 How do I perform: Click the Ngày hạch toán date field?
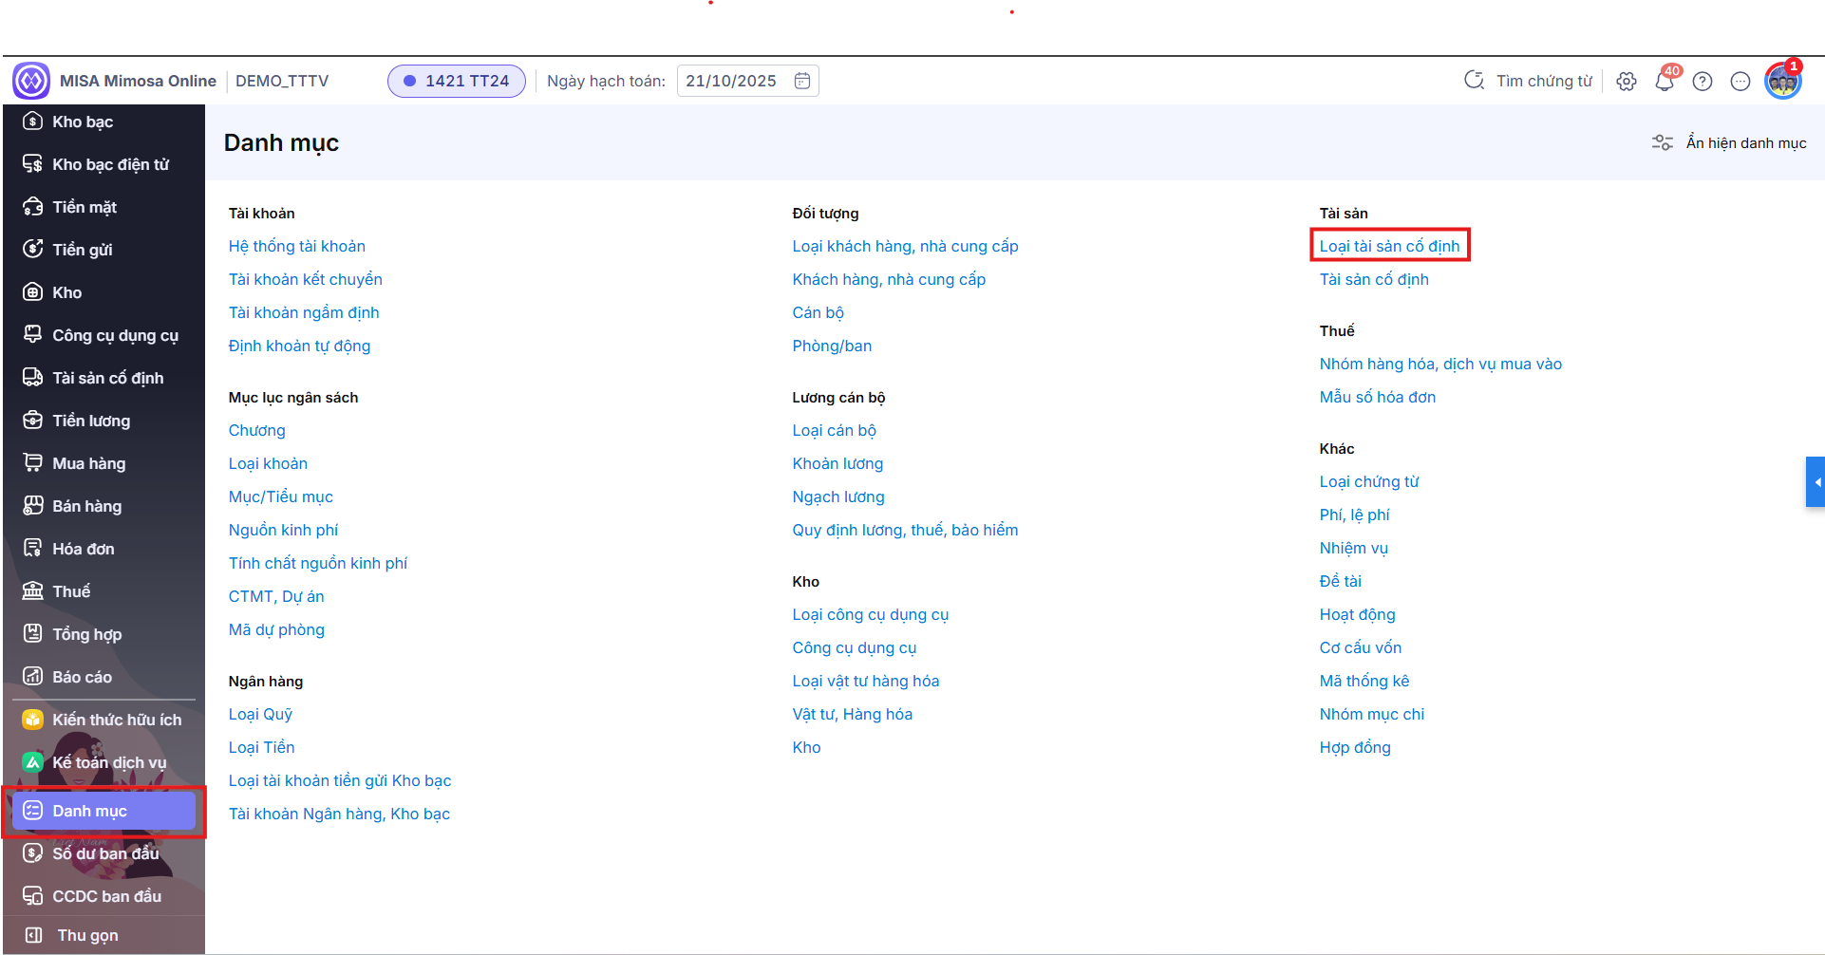[x=731, y=81]
